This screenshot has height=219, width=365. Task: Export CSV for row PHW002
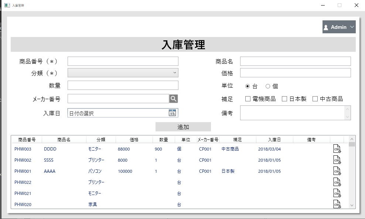tap(337, 160)
